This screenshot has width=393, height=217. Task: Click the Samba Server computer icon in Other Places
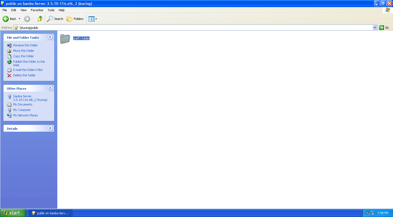(x=9, y=97)
